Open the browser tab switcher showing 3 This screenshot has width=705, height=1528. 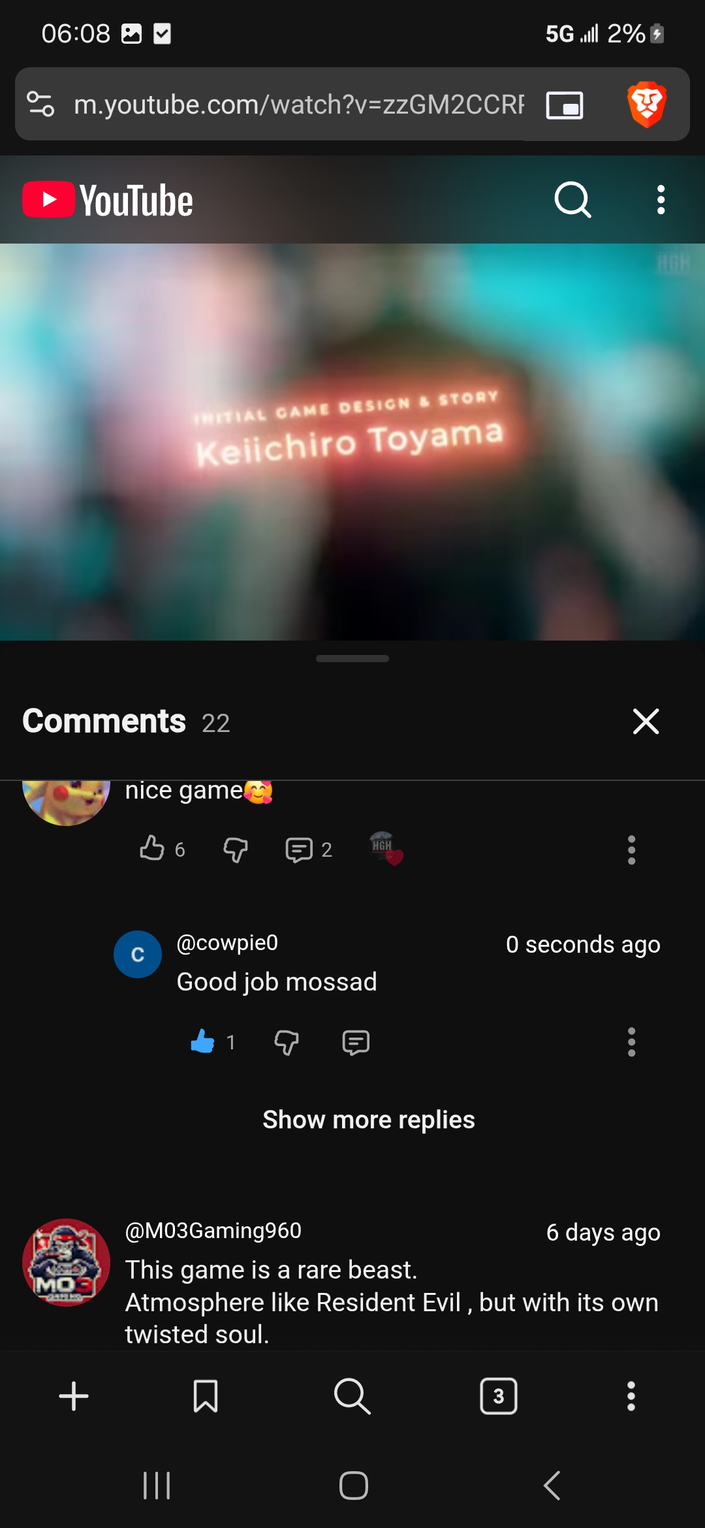[x=499, y=1396]
